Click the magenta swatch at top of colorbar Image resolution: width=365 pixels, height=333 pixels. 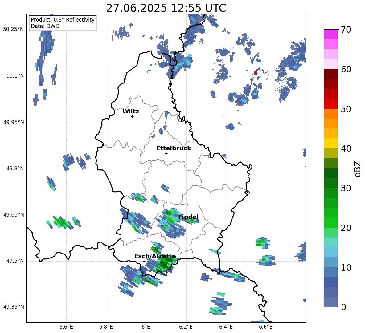[330, 34]
